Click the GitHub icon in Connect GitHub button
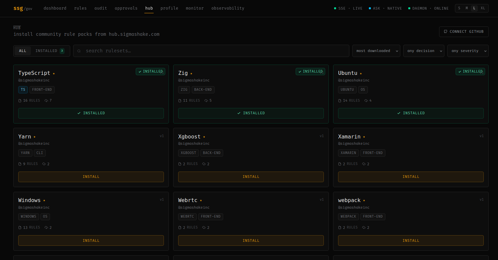Screen dimensions: 498x260 click(446, 32)
